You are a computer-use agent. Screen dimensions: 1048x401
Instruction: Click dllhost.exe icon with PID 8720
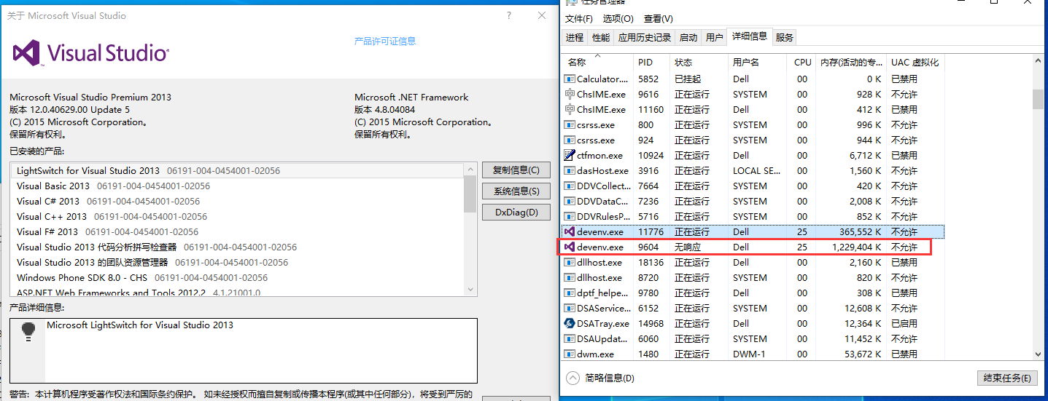570,277
